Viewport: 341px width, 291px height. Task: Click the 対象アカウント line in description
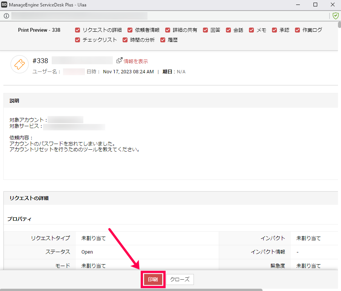click(46, 120)
